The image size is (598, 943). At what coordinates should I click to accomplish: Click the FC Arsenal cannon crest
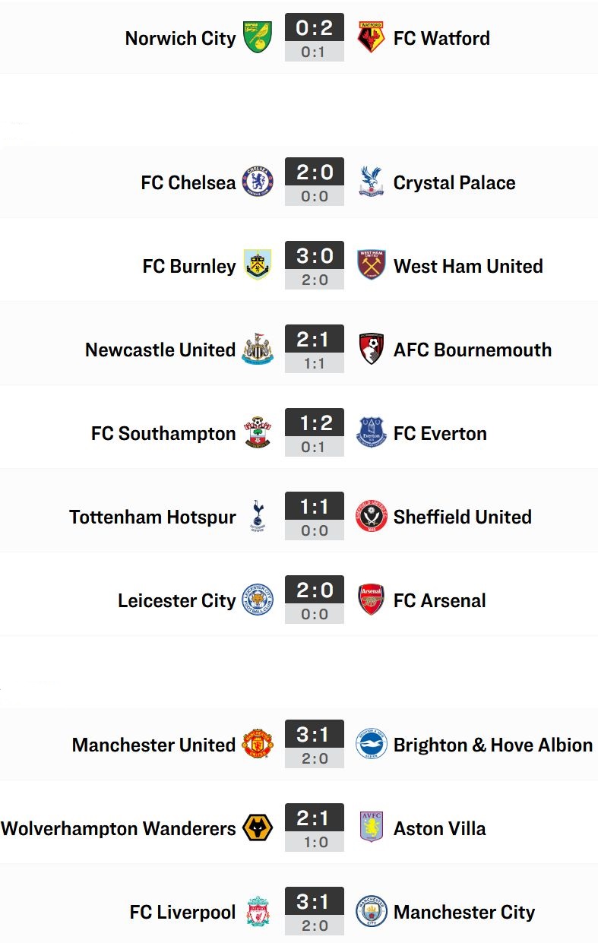point(372,600)
